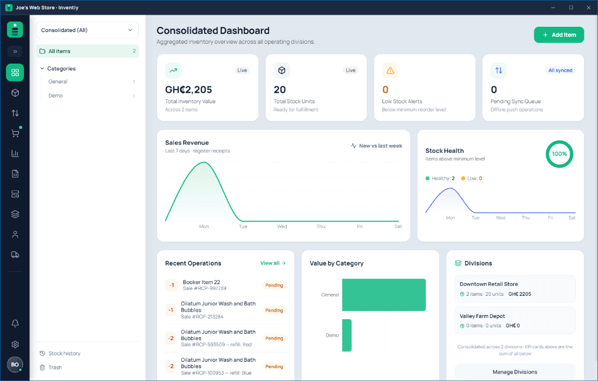Open the Trash link
This screenshot has width=598, height=381.
(x=51, y=368)
